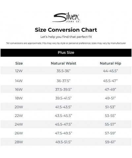
Task: Select the 14W size row label
Action: coord(19,81)
